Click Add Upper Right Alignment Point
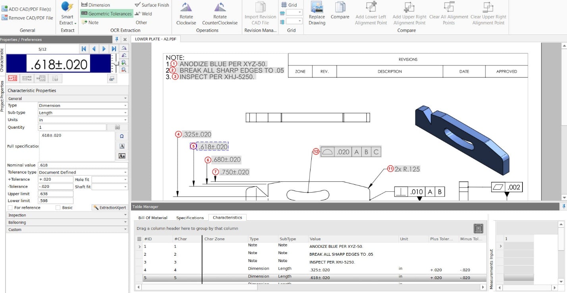 pos(409,13)
